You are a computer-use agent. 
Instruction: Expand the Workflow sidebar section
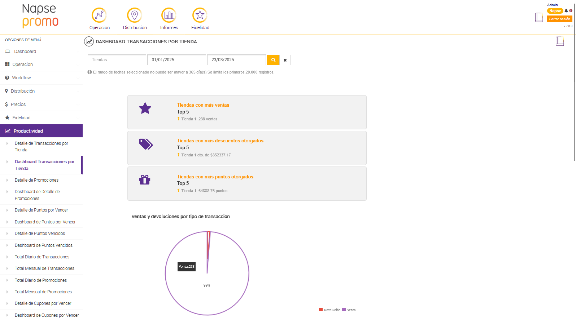click(x=21, y=78)
